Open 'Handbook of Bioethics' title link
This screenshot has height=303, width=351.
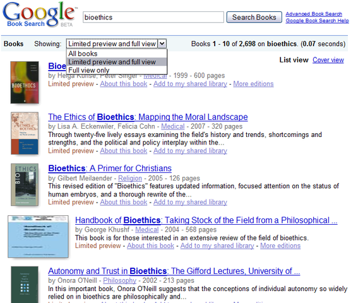point(206,220)
